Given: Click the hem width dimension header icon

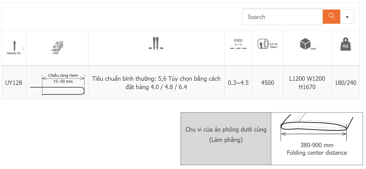Looking at the screenshot, I should [57, 48].
